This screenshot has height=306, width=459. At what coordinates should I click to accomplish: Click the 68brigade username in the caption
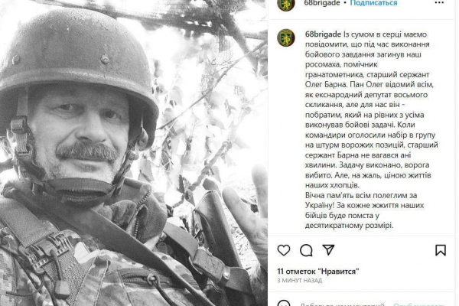(323, 34)
